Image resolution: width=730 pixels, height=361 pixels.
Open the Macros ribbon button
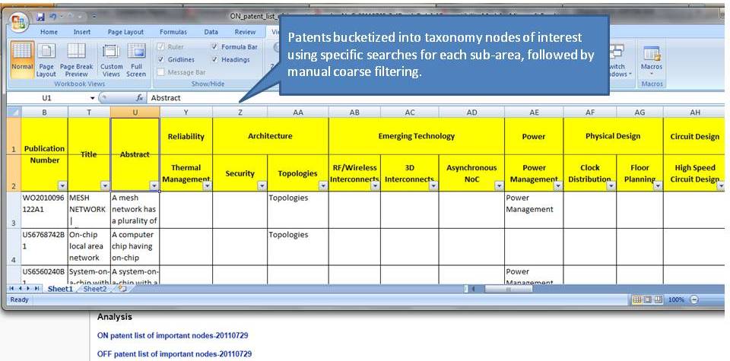(x=651, y=59)
